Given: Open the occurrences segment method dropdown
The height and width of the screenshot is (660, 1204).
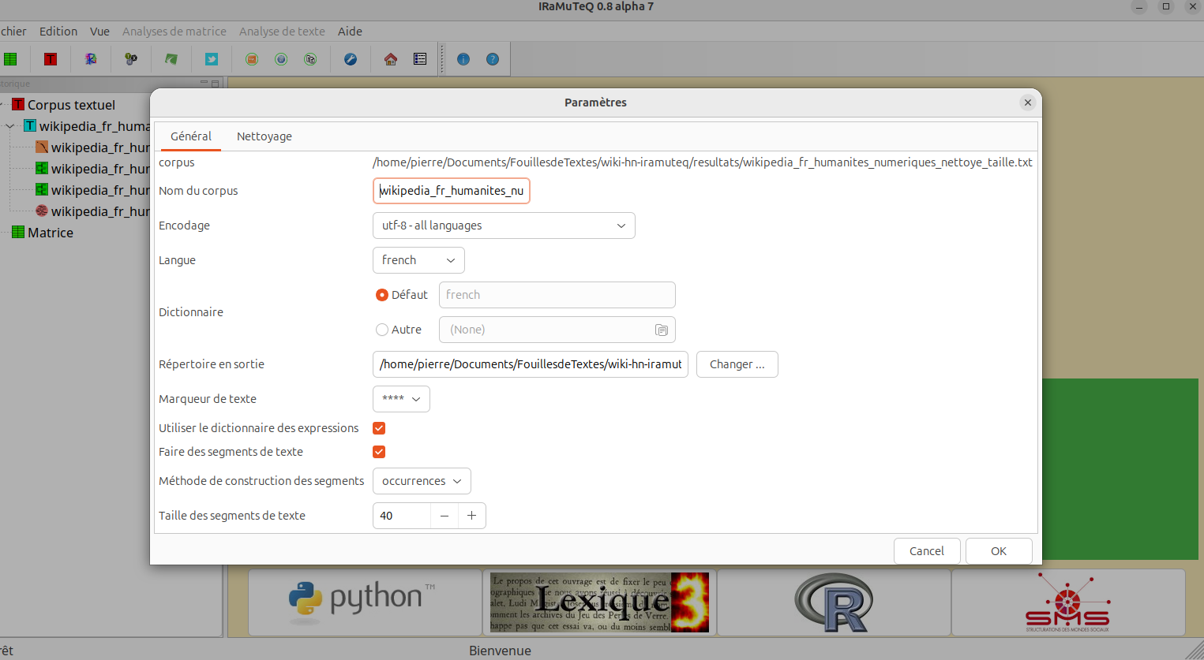Looking at the screenshot, I should (422, 481).
